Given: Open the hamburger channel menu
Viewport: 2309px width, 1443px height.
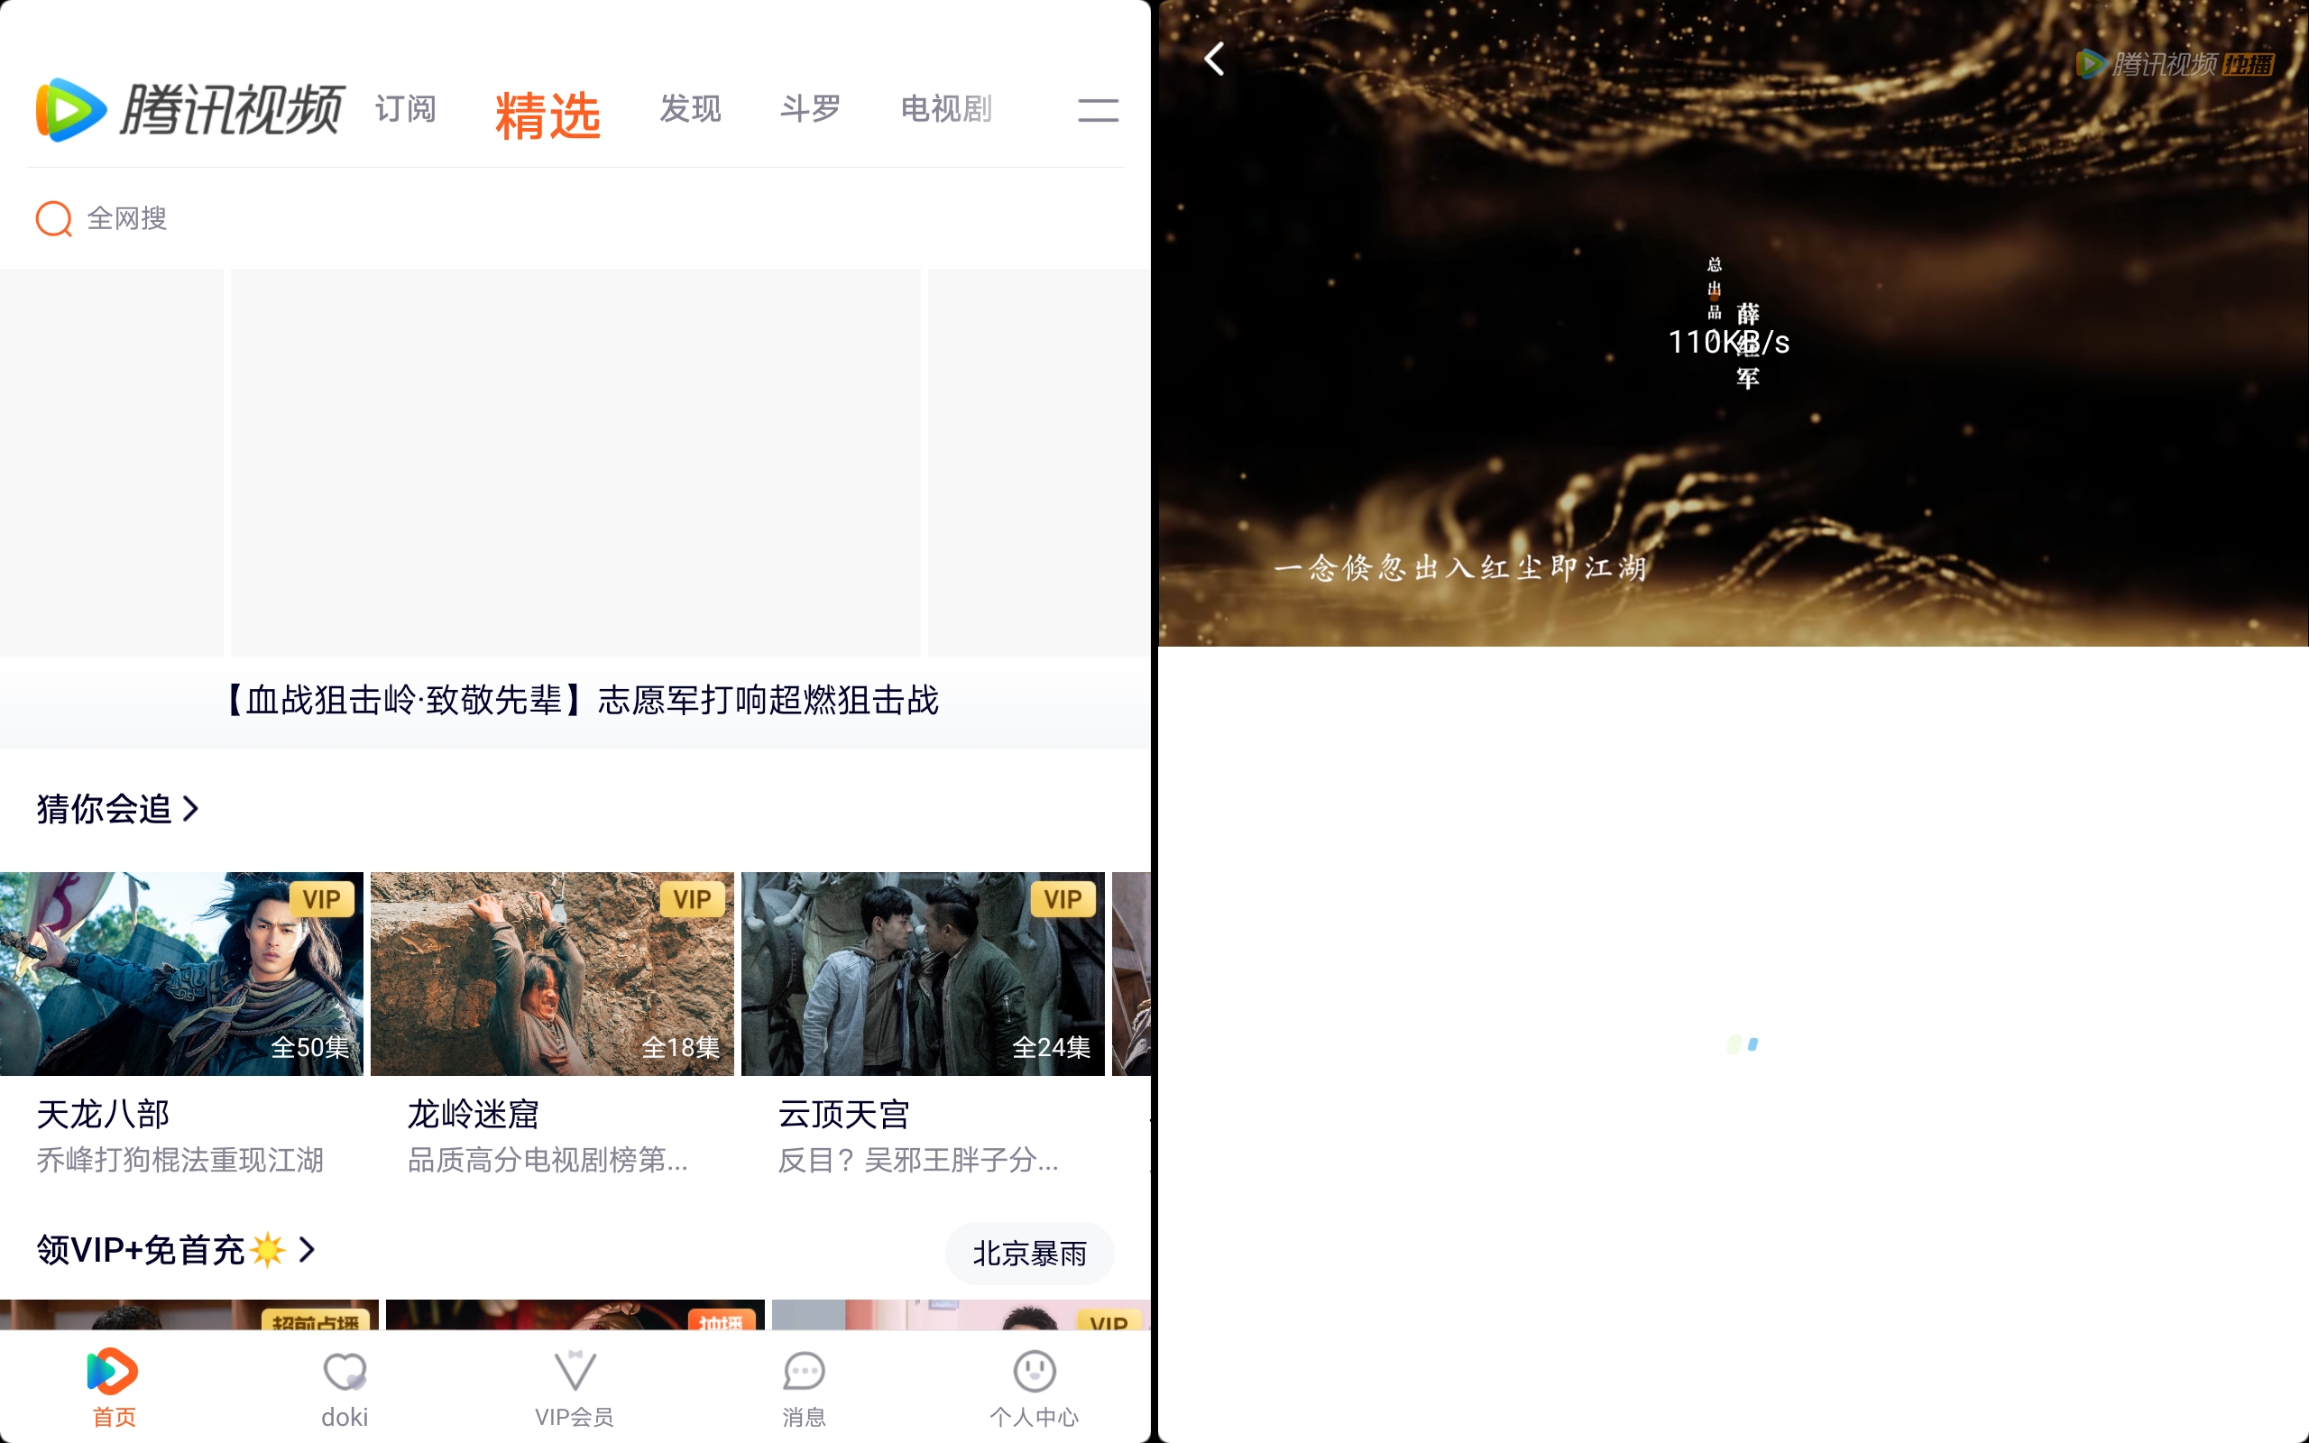Looking at the screenshot, I should click(1099, 110).
